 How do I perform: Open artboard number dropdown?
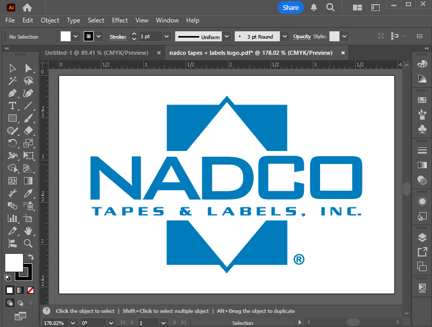point(163,323)
